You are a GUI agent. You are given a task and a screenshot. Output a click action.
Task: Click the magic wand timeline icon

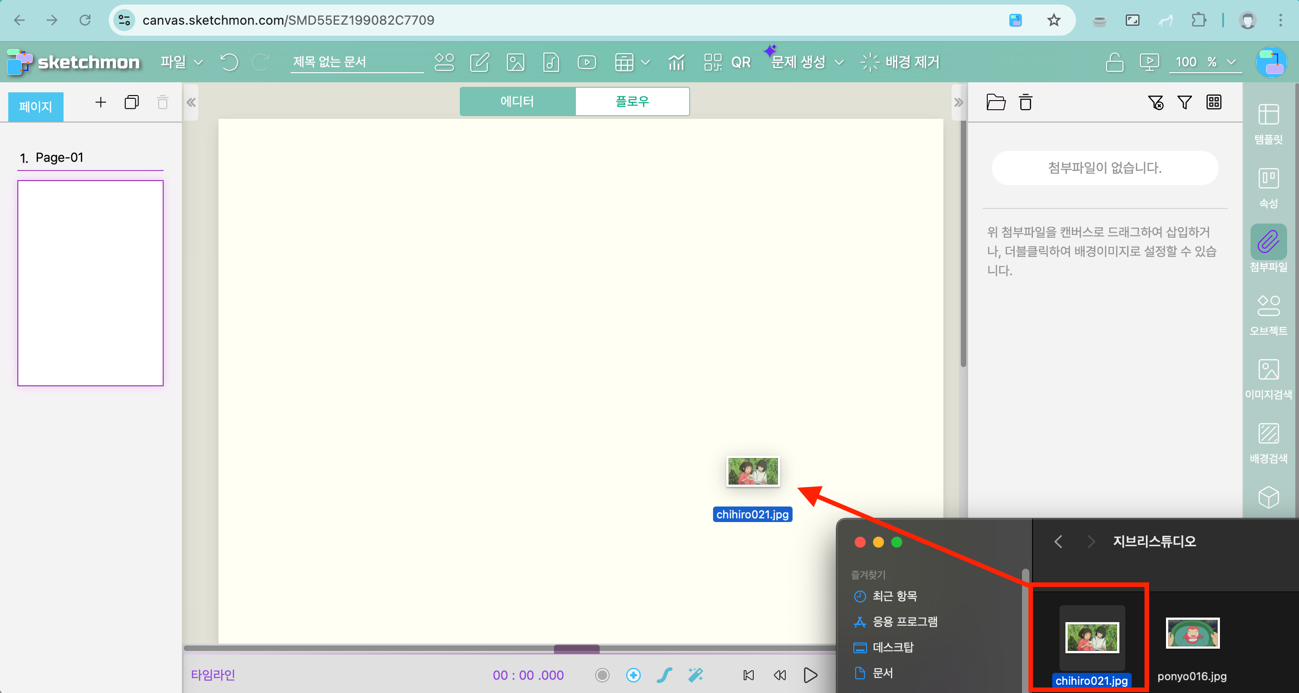[695, 675]
